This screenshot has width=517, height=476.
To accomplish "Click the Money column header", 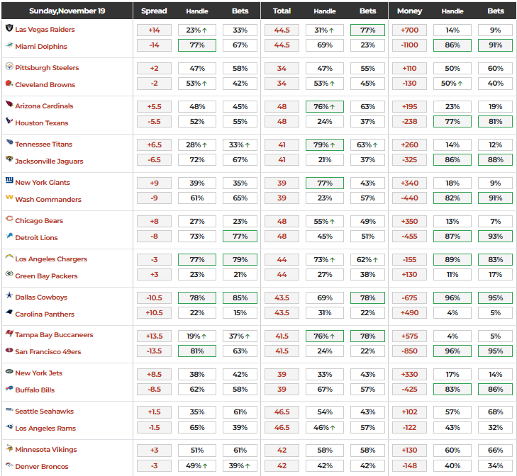I will [409, 11].
